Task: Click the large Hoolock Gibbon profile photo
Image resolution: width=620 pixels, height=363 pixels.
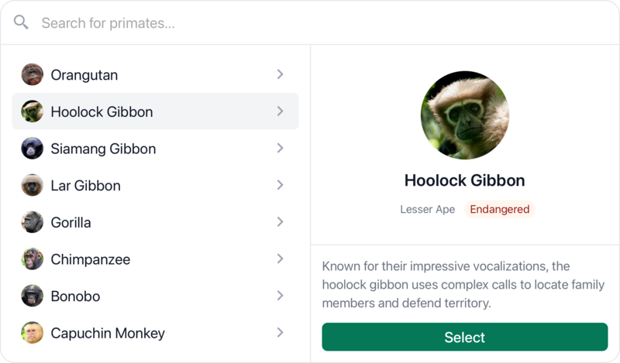Action: (464, 115)
